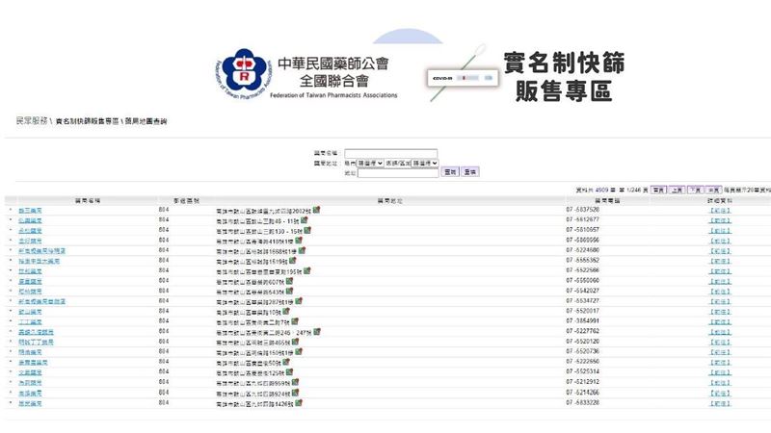Open map icon for the 07-5520120 row
Viewport: 771px width, 433px height.
[x=295, y=342]
